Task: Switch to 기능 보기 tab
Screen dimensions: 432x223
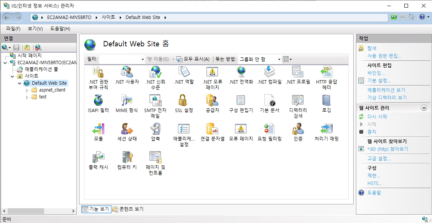Action: pyautogui.click(x=97, y=209)
